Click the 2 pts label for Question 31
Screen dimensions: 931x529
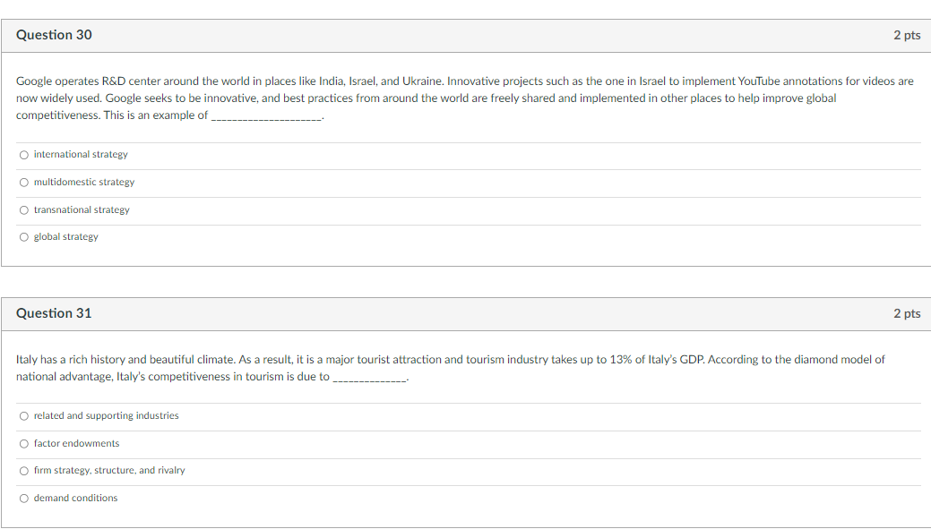[907, 313]
